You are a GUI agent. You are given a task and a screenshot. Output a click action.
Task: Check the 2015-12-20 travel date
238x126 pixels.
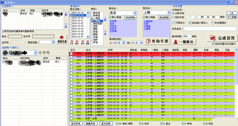[x=71, y=18]
